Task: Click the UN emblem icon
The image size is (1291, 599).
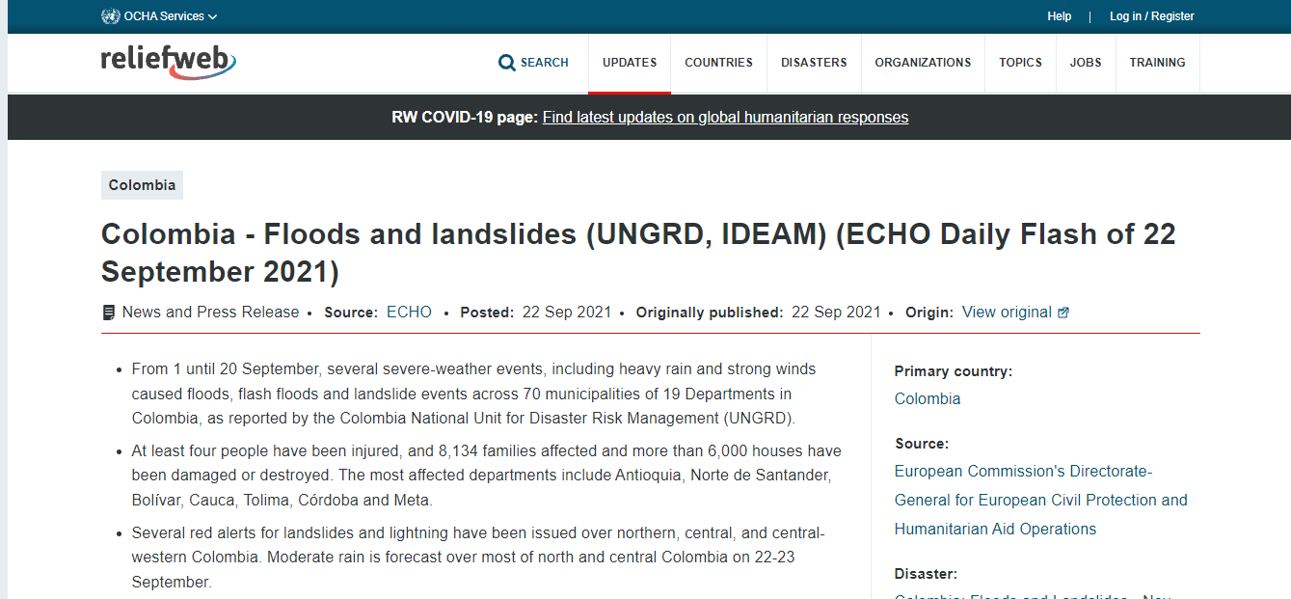Action: (111, 16)
